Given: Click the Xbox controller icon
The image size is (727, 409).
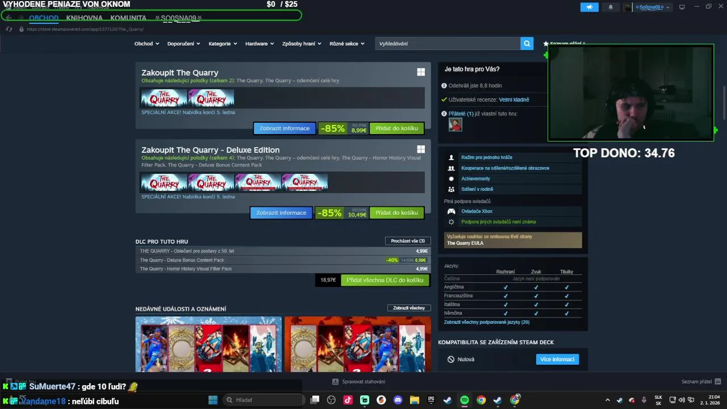Looking at the screenshot, I should (452, 211).
